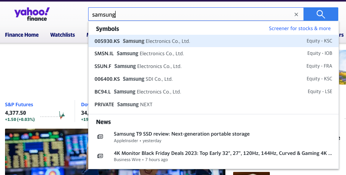Open the Finance Home tab
346x175 pixels.
coord(22,35)
